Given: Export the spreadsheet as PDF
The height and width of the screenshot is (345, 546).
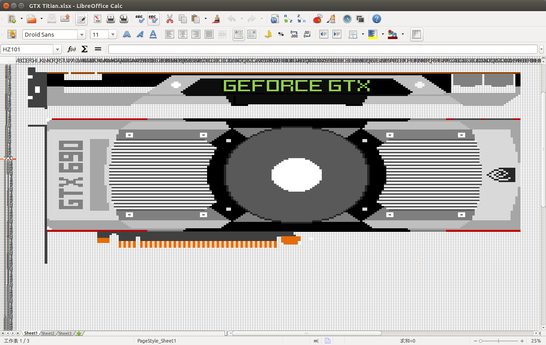Looking at the screenshot, I should click(98, 19).
